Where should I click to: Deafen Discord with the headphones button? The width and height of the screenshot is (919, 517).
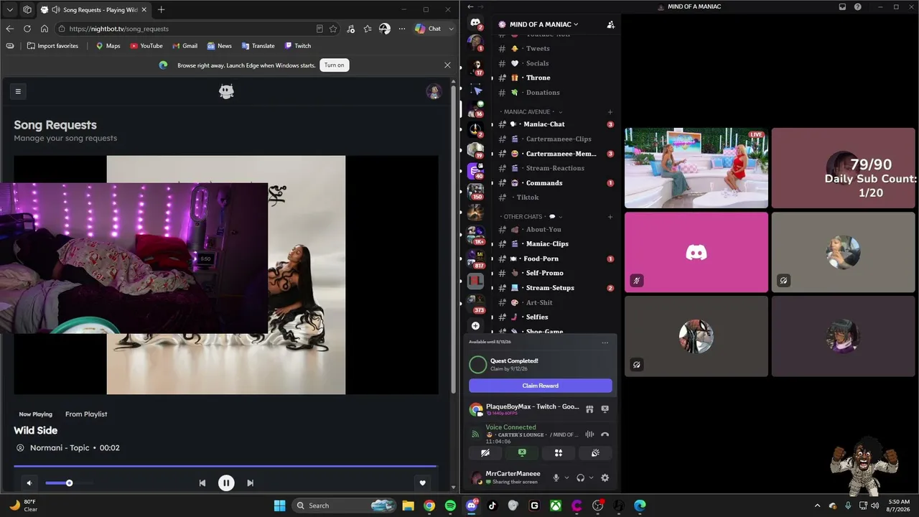[x=580, y=478]
